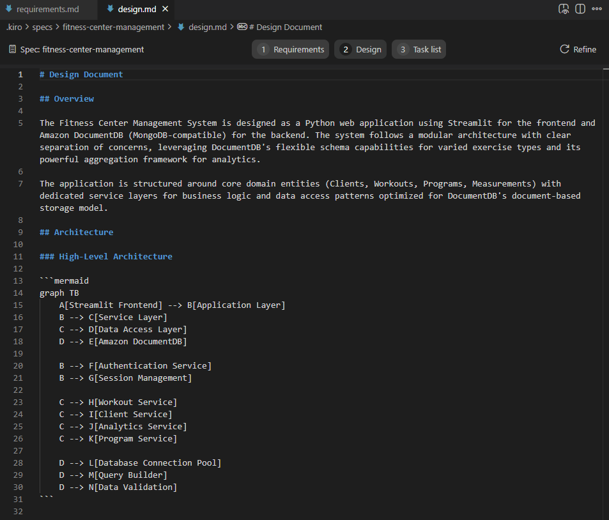Click the split editor icon

click(580, 9)
